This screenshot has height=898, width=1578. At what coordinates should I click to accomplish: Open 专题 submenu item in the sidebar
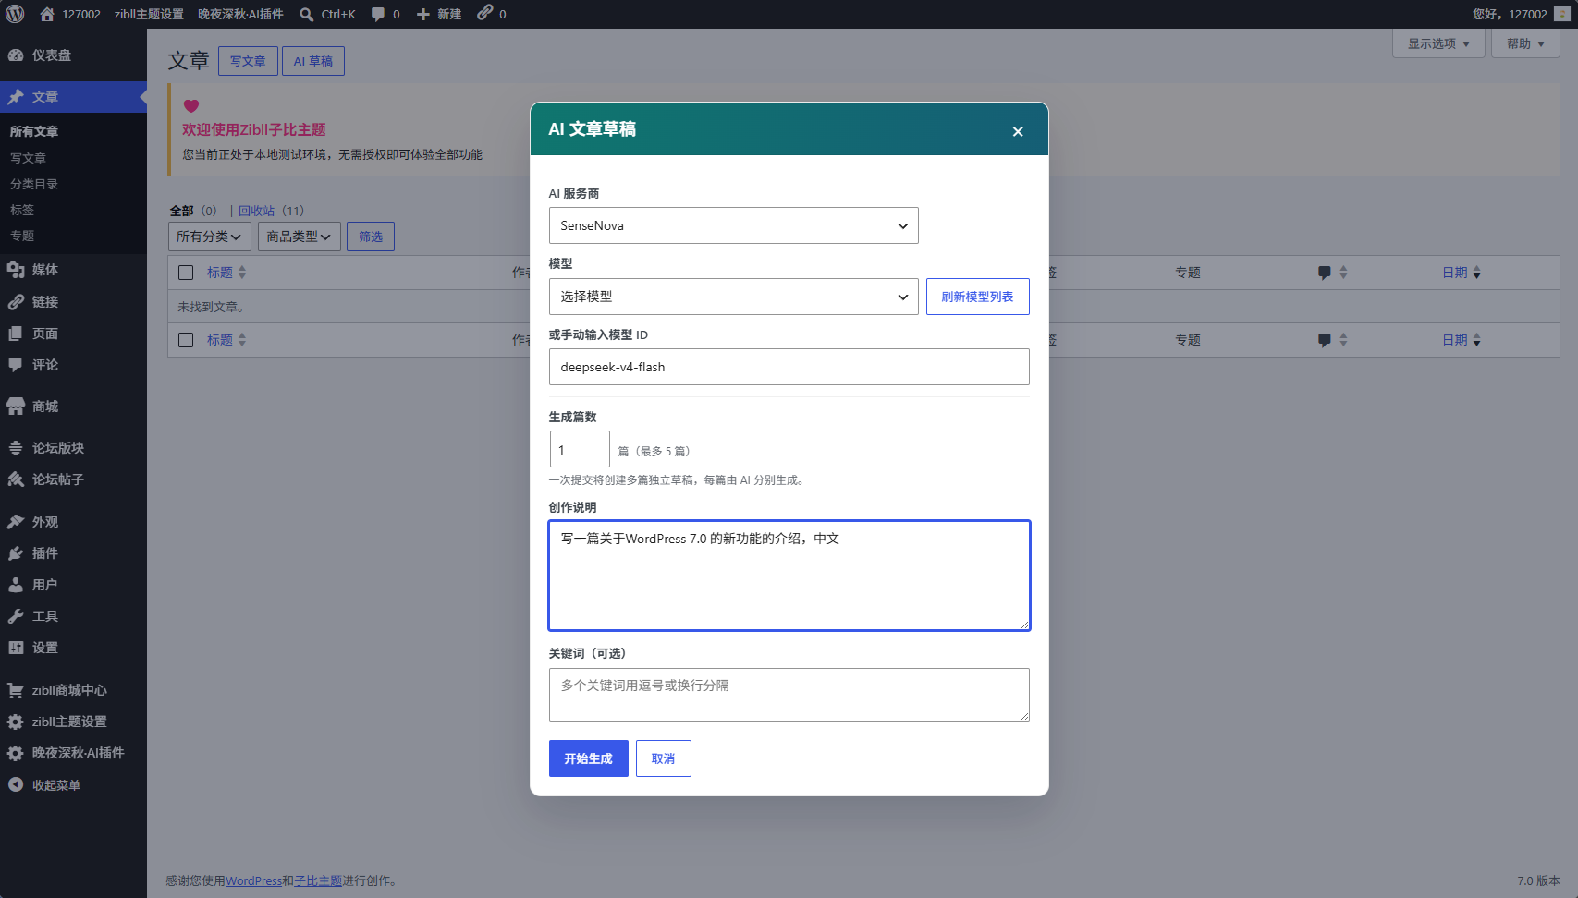click(22, 236)
